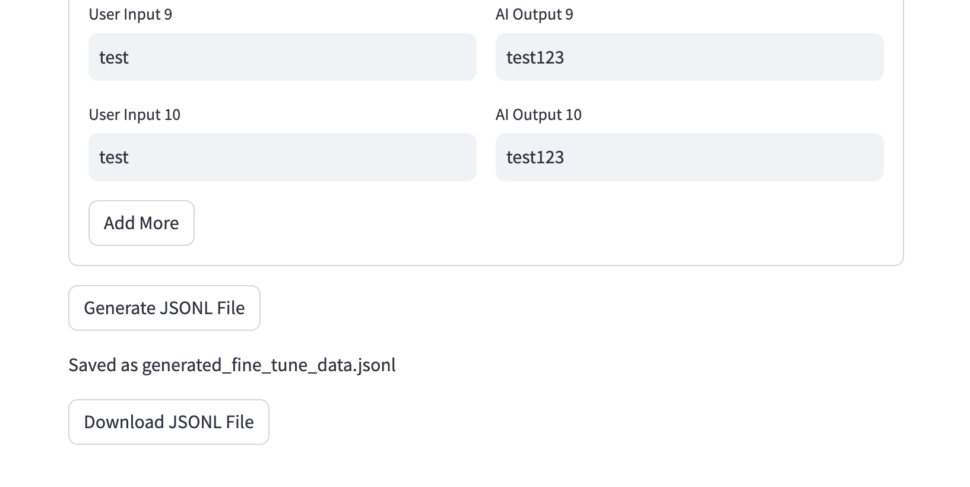
Task: Place cursor in test text of User Input 9
Action: pyautogui.click(x=114, y=58)
